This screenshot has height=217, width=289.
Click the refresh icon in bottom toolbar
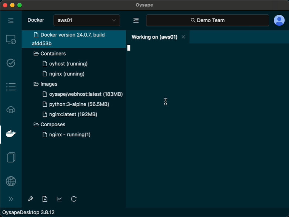pos(74,199)
